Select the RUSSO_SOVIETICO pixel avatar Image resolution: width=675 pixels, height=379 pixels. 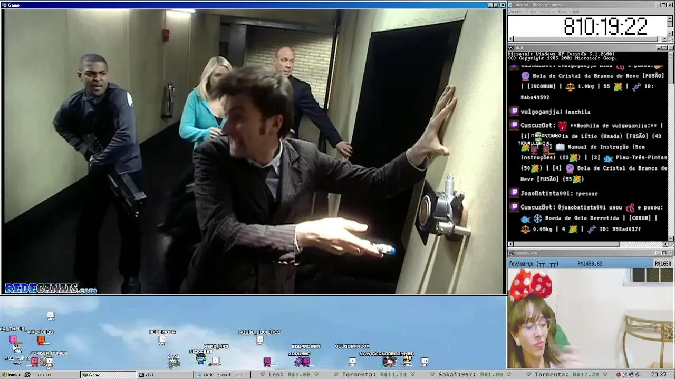click(x=259, y=340)
